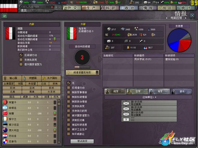This screenshot has width=198, height=148.
Task: Filter by 共产国际 faction
Action: tap(51, 78)
